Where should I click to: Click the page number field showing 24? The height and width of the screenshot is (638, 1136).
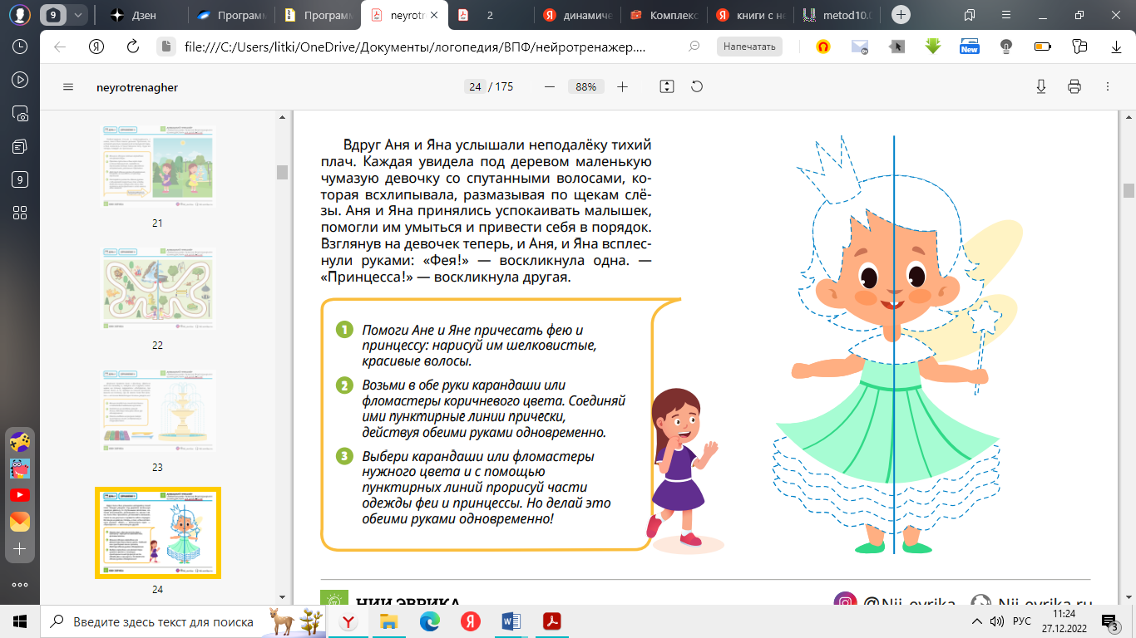475,86
